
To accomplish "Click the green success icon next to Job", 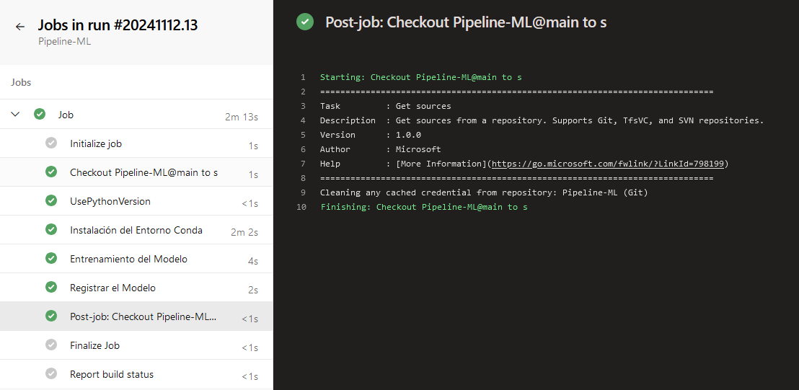I will [x=40, y=115].
